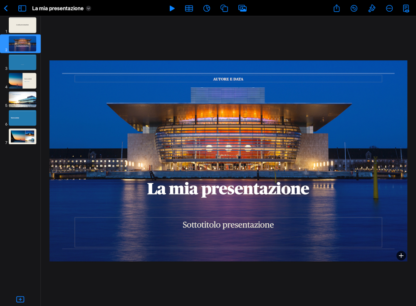416x306 pixels.
Task: Add a new slide with the plus button
Action: coord(20,299)
